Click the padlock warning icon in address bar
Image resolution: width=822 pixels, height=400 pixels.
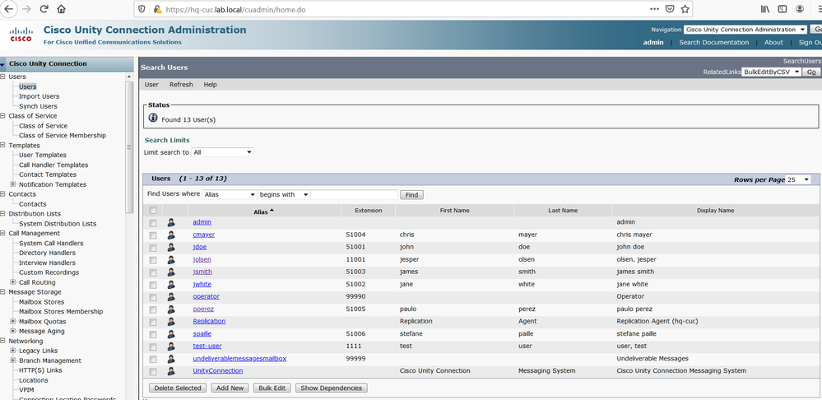pos(157,9)
